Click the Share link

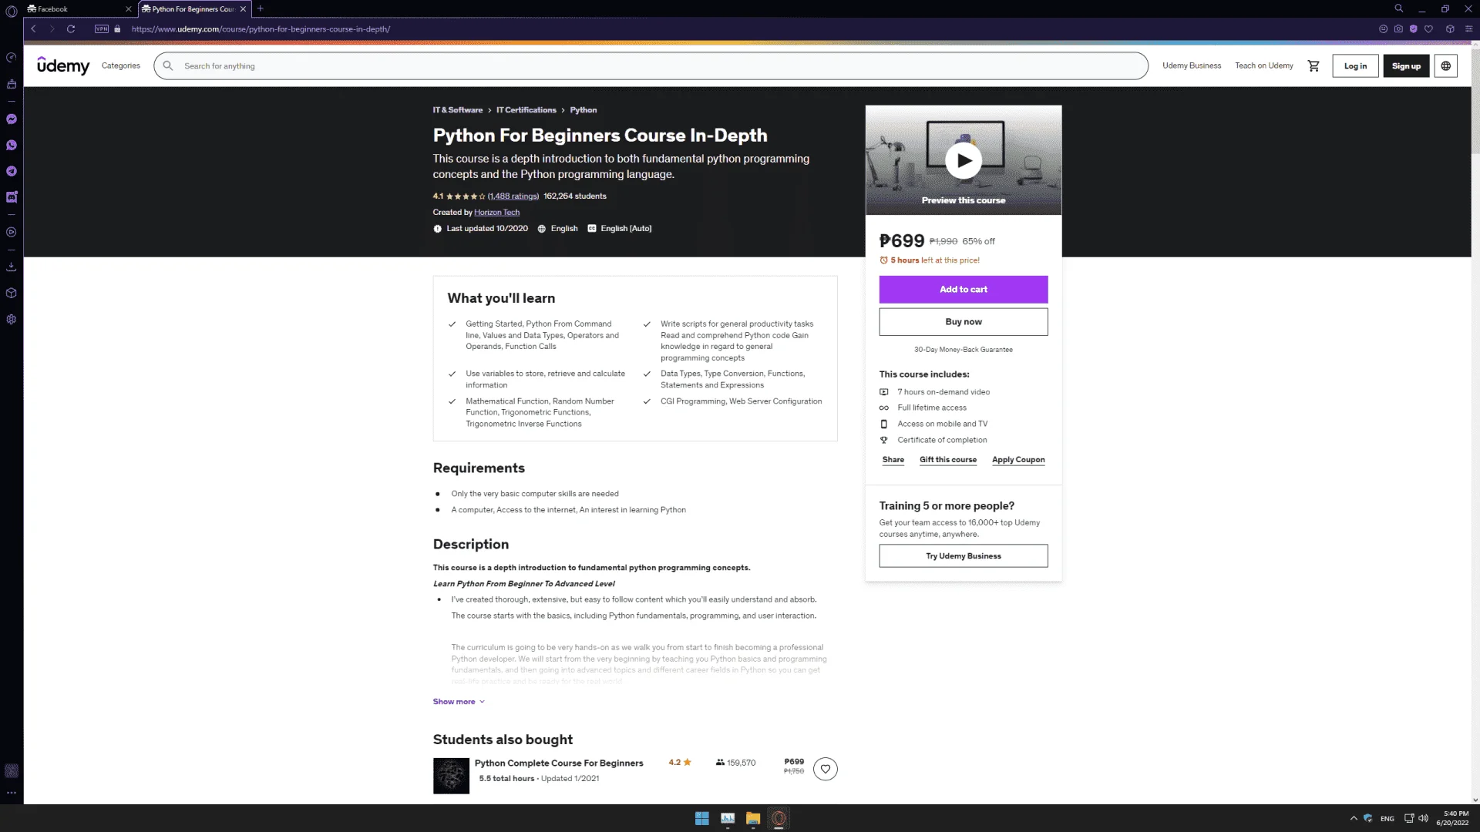tap(893, 460)
